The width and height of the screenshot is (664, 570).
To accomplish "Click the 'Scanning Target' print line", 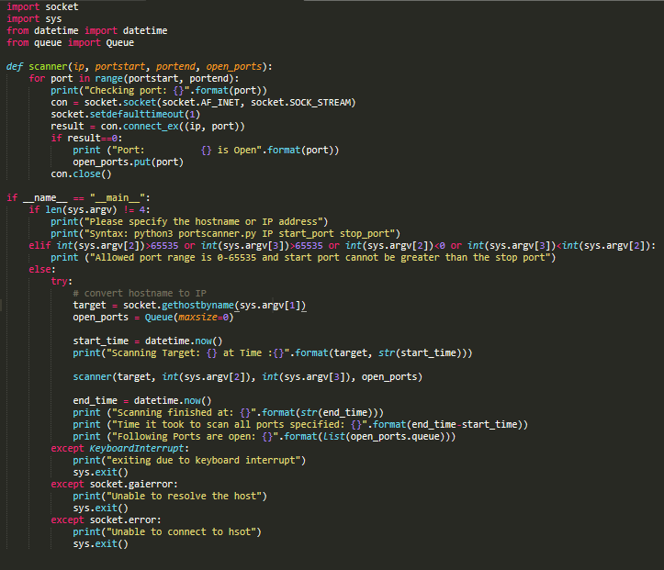I will click(x=272, y=352).
